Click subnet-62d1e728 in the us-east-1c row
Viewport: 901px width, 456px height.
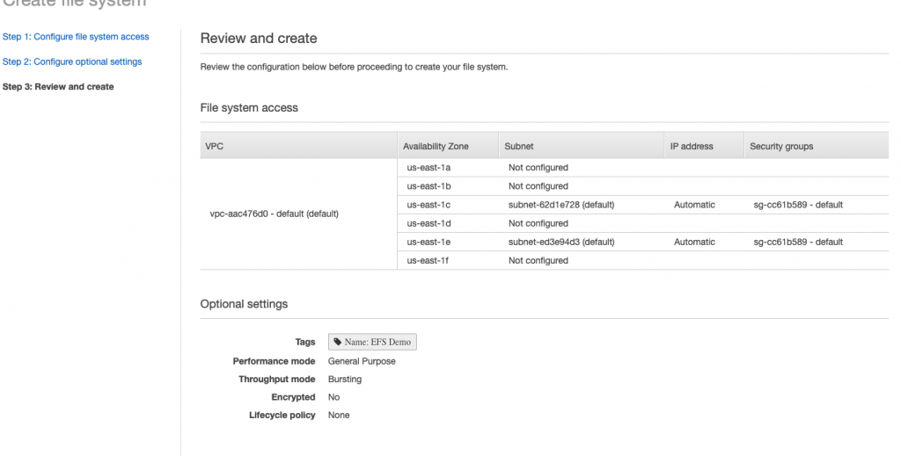point(560,205)
